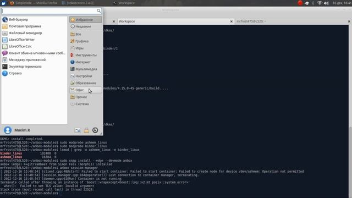352x198 pixels.
Task: Open Менеджер приложений
Action: pyautogui.click(x=34, y=60)
